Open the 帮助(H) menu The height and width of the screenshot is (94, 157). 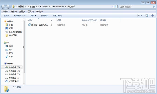click(40, 11)
